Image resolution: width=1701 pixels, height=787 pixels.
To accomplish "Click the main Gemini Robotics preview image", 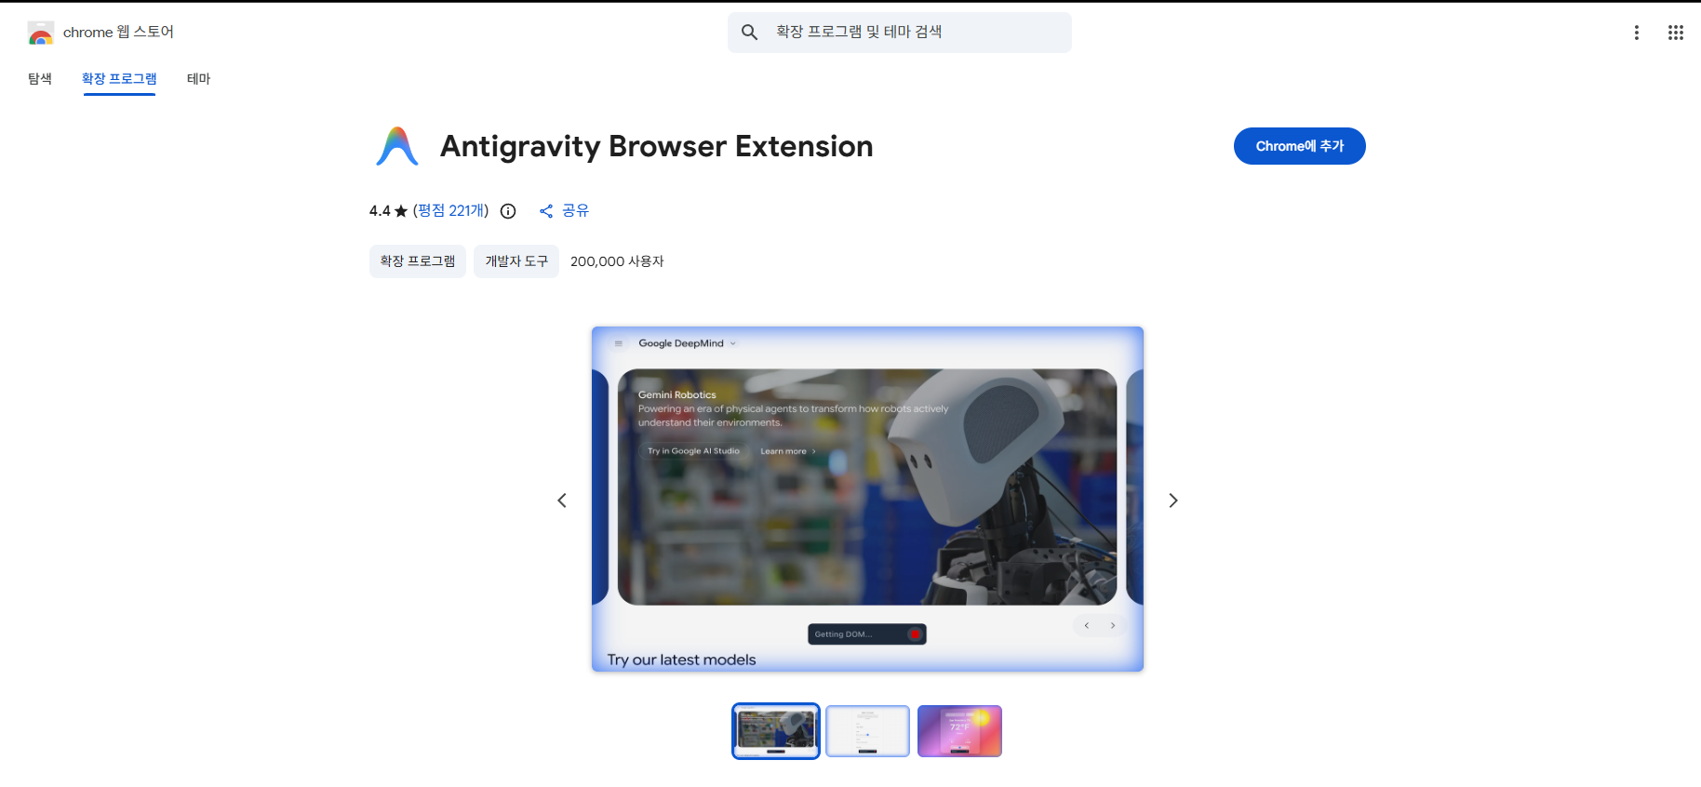I will [867, 499].
